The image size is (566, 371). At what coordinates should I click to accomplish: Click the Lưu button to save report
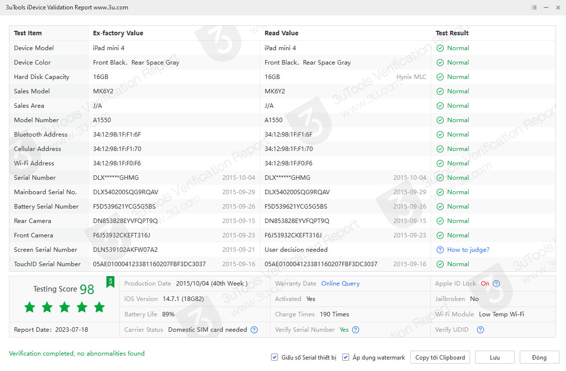click(494, 357)
